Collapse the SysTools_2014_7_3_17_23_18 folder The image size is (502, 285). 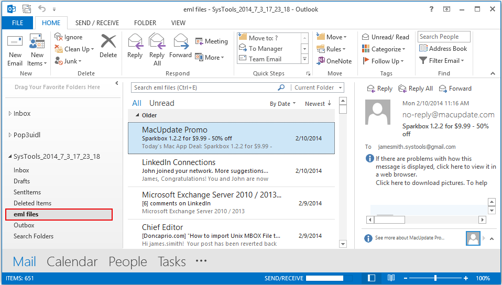coord(10,157)
